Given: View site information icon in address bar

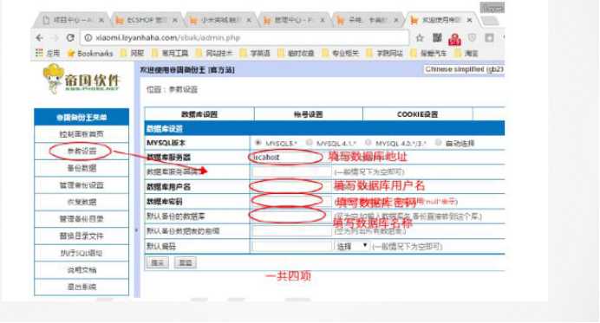Looking at the screenshot, I should tap(88, 38).
